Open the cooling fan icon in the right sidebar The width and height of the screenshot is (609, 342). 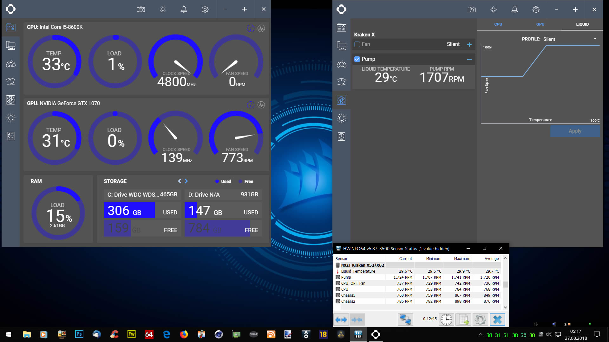point(341,100)
